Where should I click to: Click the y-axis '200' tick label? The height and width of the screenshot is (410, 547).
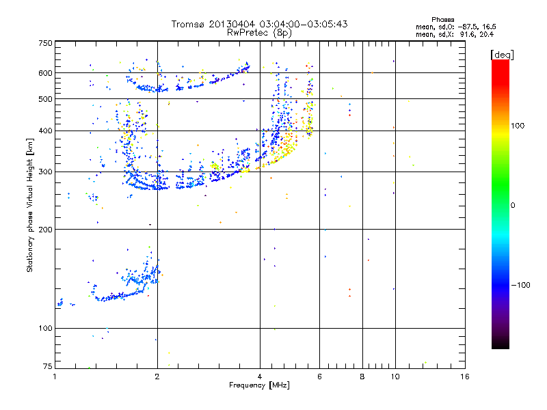(x=45, y=230)
